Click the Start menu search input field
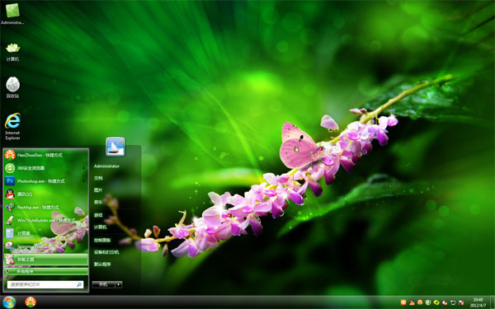The width and height of the screenshot is (495, 309). coord(45,284)
